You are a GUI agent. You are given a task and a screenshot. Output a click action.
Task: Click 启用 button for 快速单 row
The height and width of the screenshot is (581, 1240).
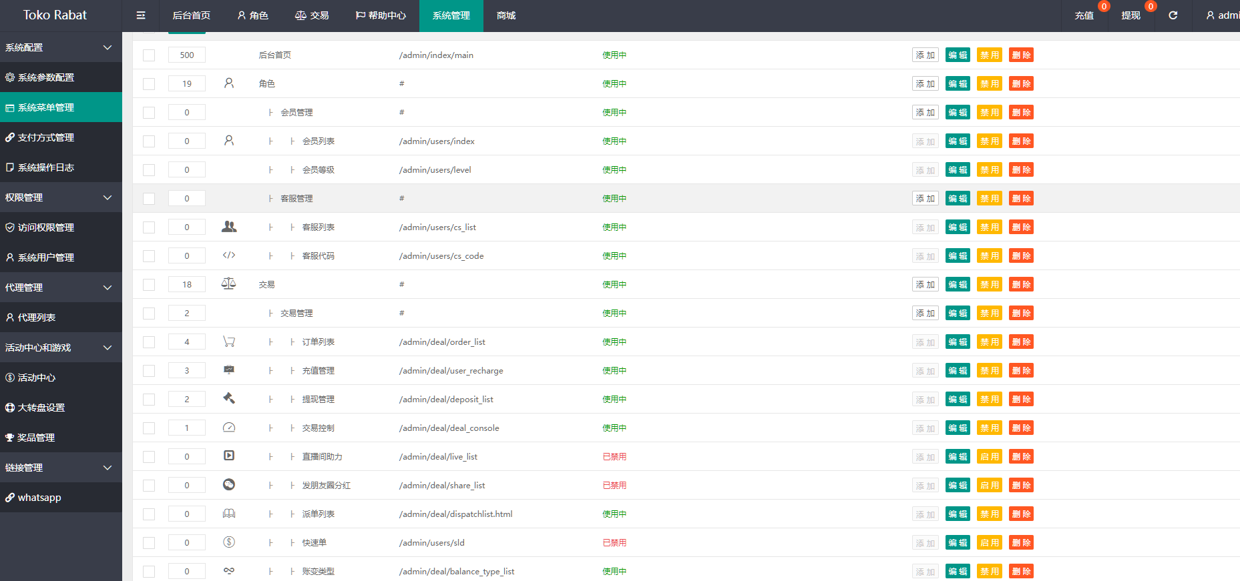pyautogui.click(x=989, y=543)
